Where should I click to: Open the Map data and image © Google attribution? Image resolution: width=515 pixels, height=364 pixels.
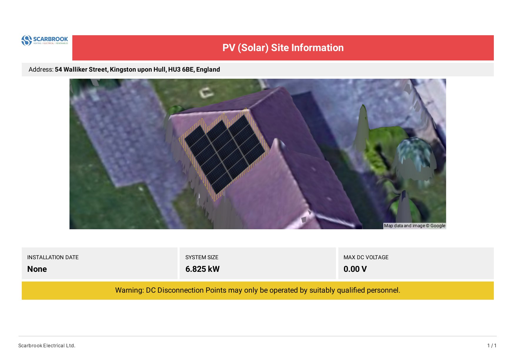coord(414,226)
